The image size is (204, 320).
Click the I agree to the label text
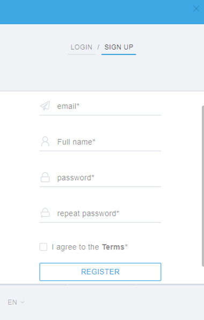[75, 247]
